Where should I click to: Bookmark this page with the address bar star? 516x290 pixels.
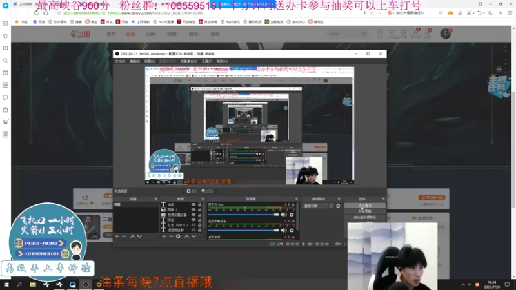[x=59, y=13]
